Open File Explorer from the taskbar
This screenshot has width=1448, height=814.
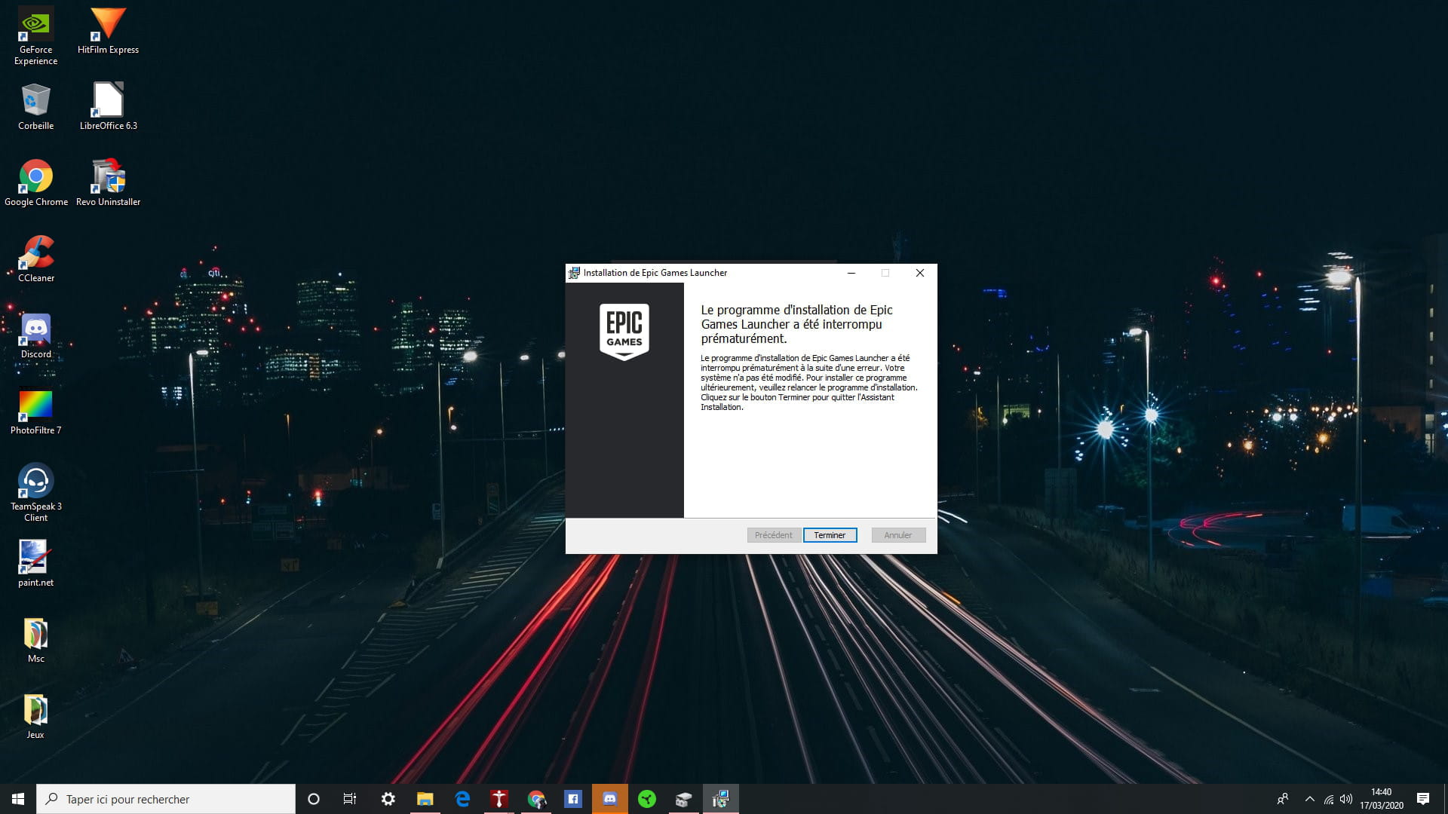(425, 799)
